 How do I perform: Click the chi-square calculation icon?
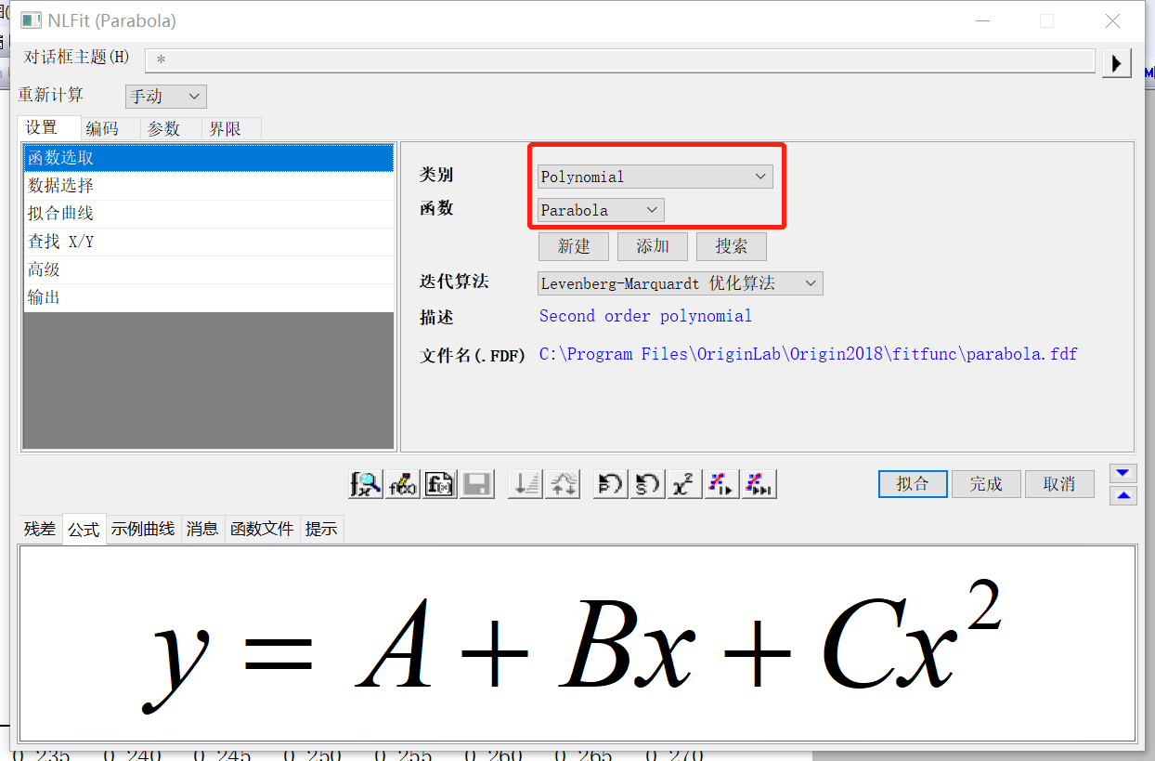coord(684,483)
